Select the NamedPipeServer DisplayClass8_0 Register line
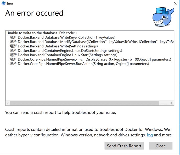Screen dimensions: 180x155 pyautogui.click(x=90, y=60)
